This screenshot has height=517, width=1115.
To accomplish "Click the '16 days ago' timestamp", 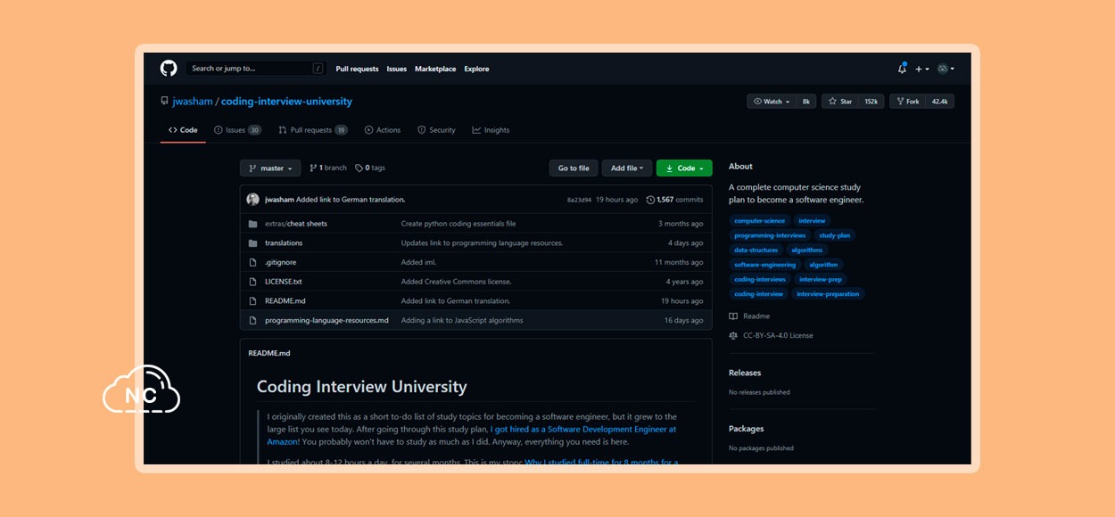I will (x=683, y=320).
